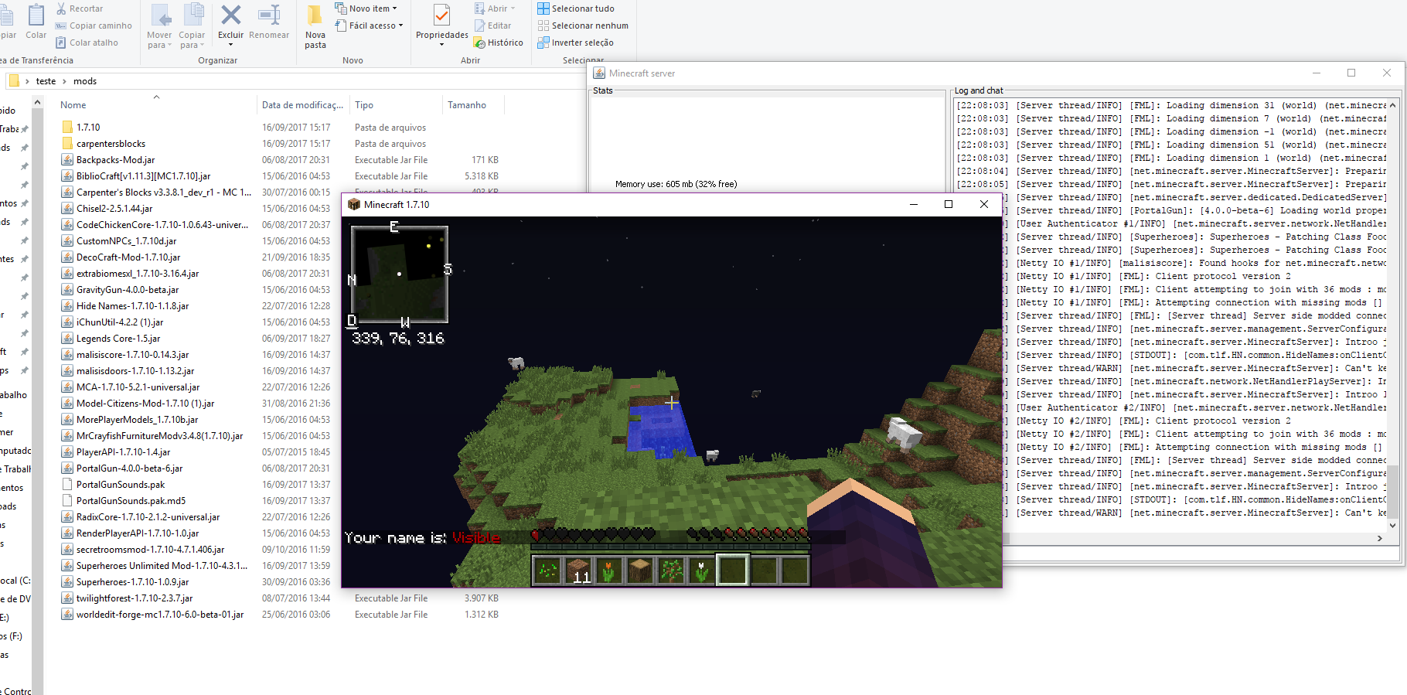Select worldedit-forge jar file
Image resolution: width=1407 pixels, height=695 pixels.
click(160, 614)
